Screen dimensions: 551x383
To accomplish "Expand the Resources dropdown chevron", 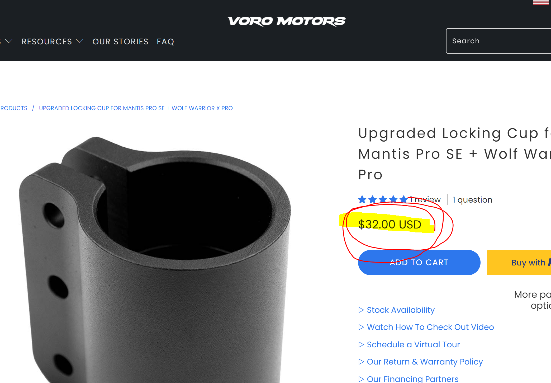I will tap(79, 41).
